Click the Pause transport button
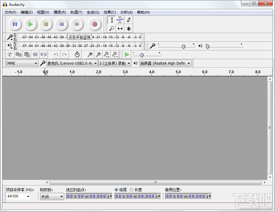This screenshot has width=275, height=212. click(x=15, y=24)
